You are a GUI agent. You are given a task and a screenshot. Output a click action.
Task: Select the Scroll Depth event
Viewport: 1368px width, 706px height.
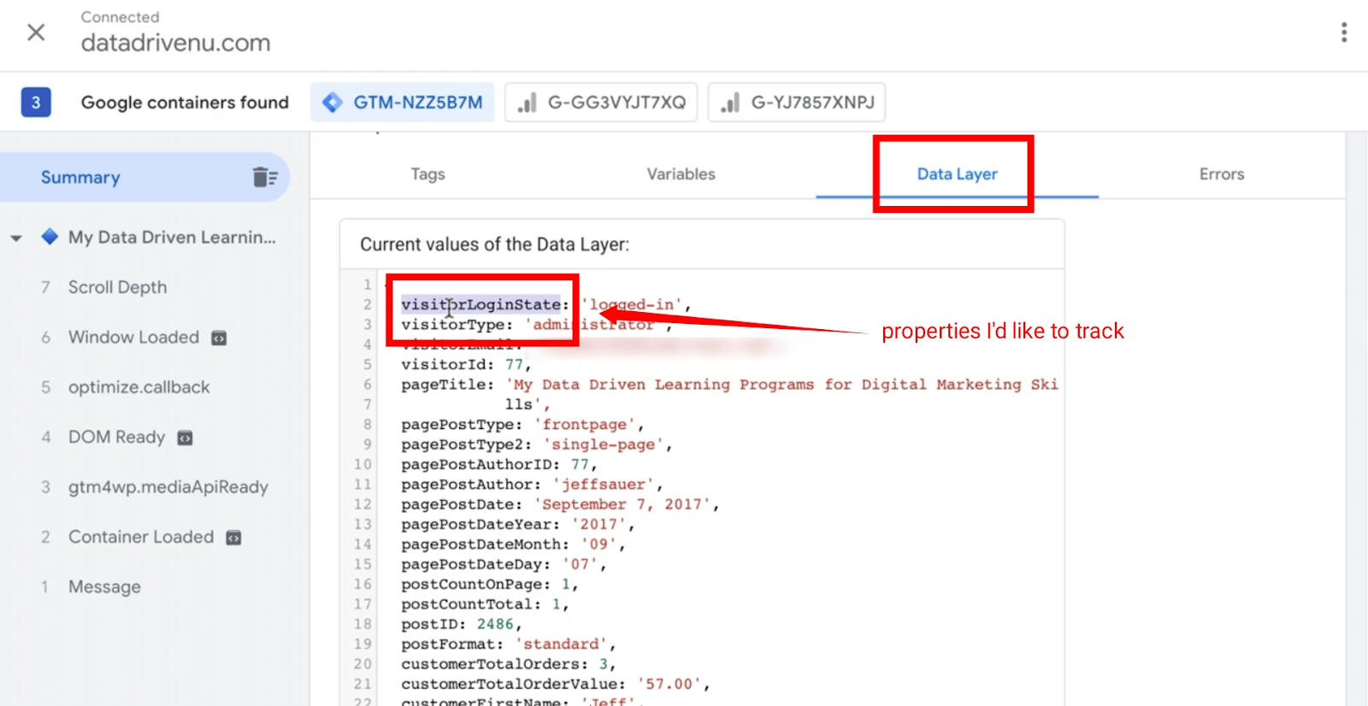(117, 287)
